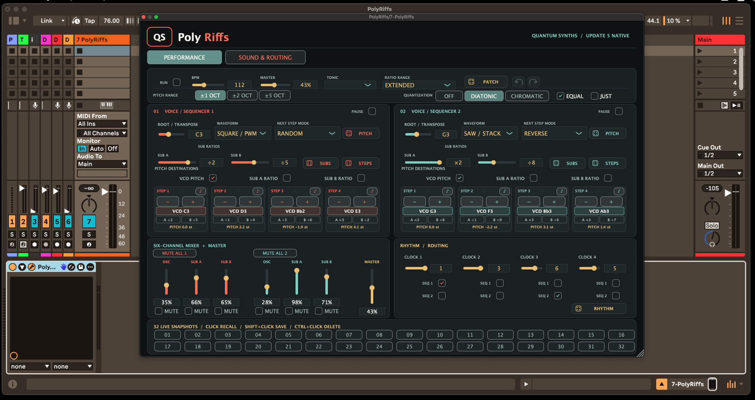The image size is (755, 400).
Task: Select the ±2 OCT pitch range
Action: click(243, 96)
